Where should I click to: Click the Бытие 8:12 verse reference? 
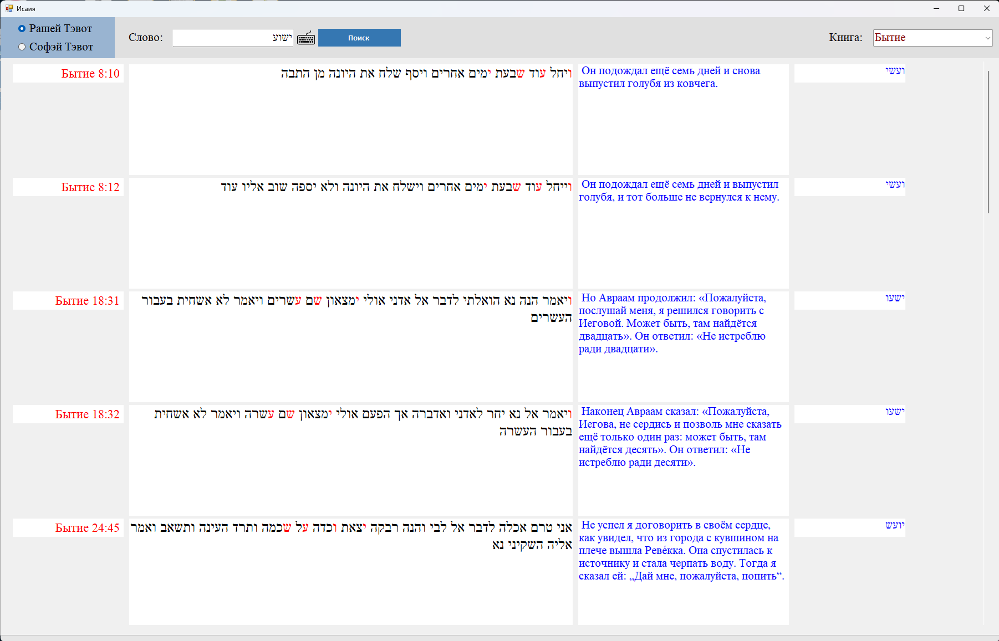[90, 187]
